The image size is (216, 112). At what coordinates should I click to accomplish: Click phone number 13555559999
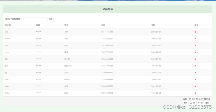107,79
